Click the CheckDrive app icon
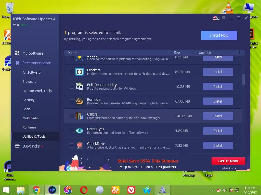261x195 pixels. 80,145
